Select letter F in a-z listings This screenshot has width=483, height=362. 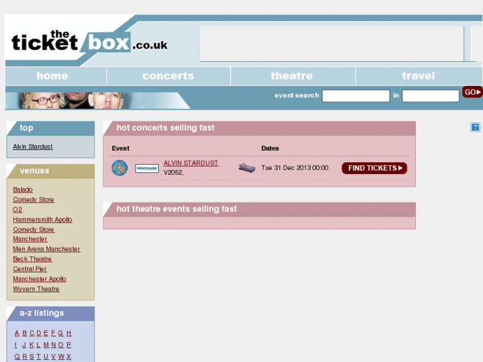(53, 333)
